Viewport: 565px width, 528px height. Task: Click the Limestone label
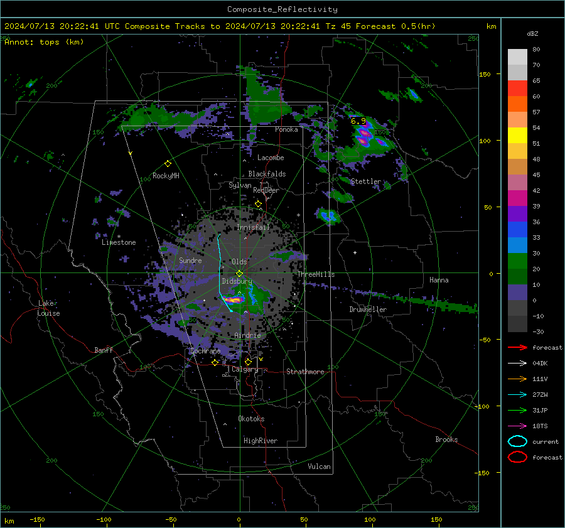tap(119, 242)
